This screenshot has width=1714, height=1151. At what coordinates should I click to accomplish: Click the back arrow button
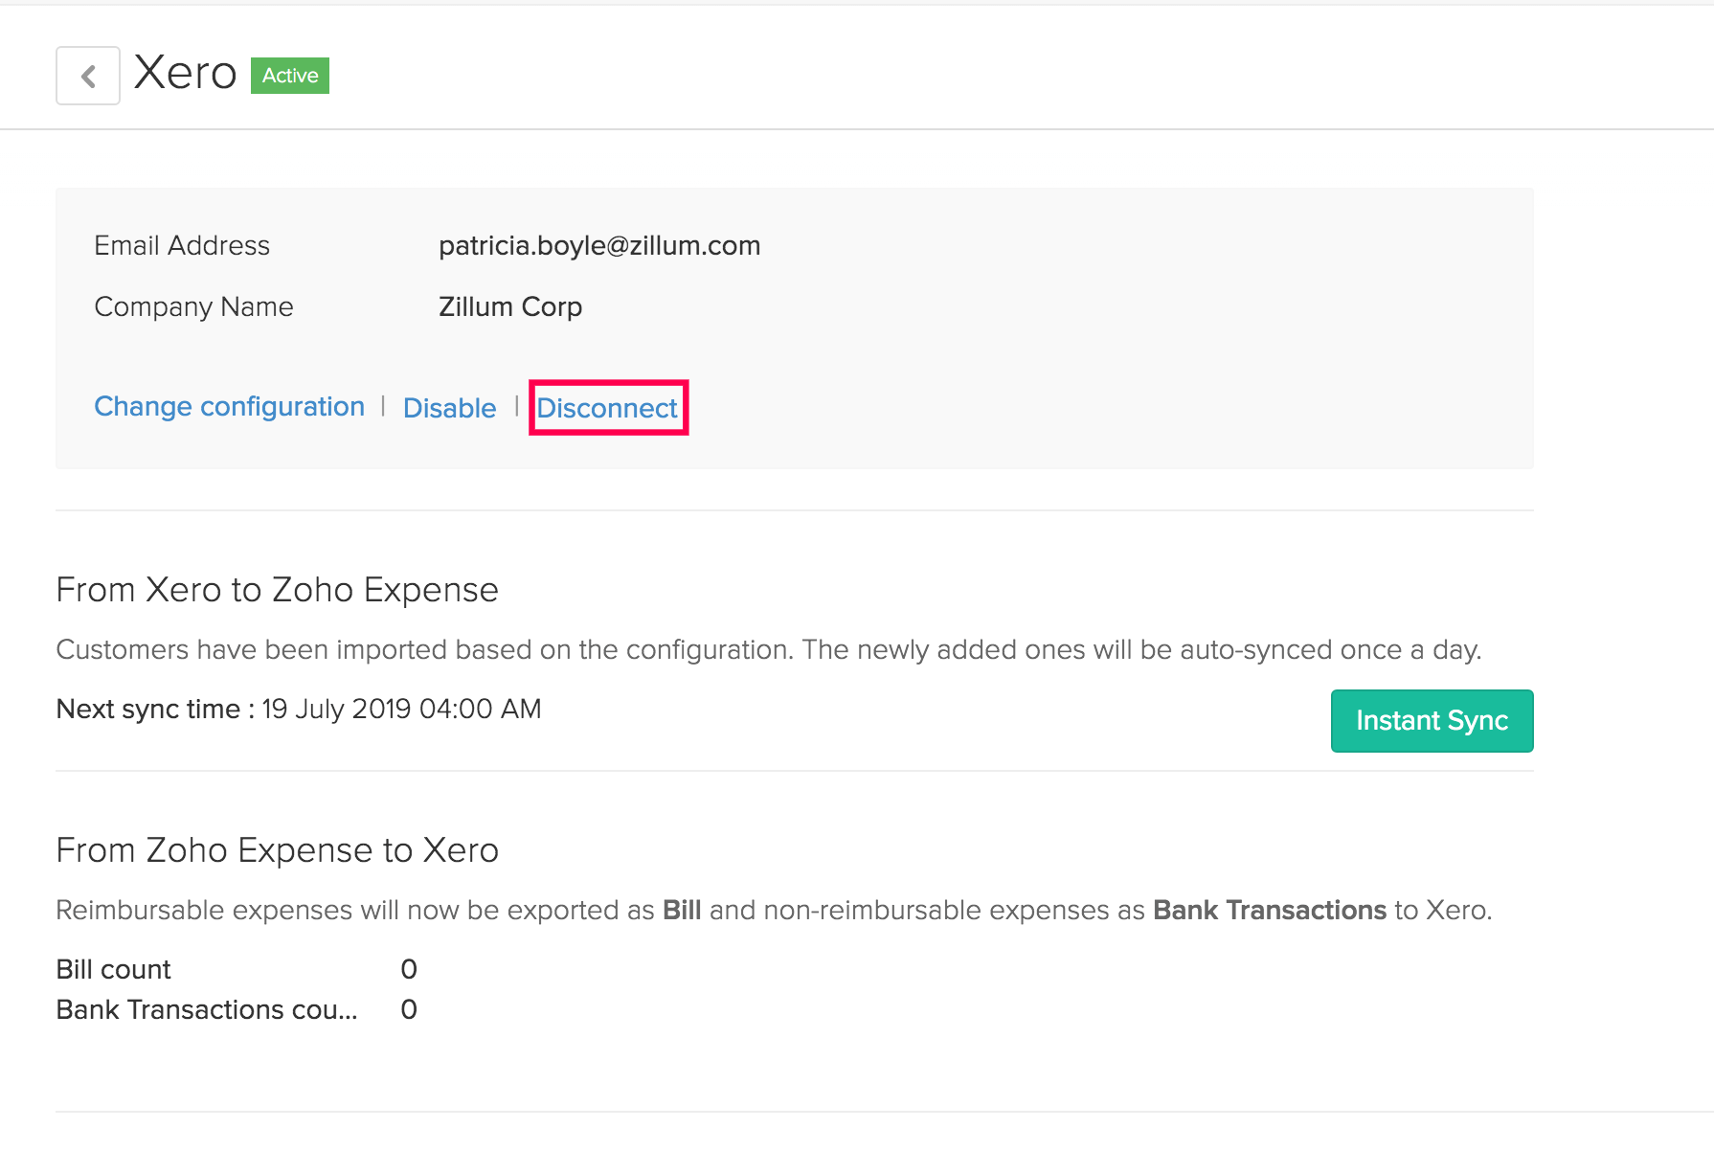88,76
